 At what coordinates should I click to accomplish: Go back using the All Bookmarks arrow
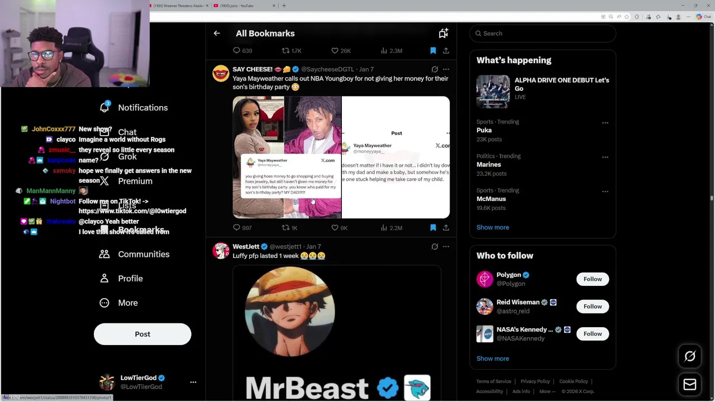click(x=217, y=33)
